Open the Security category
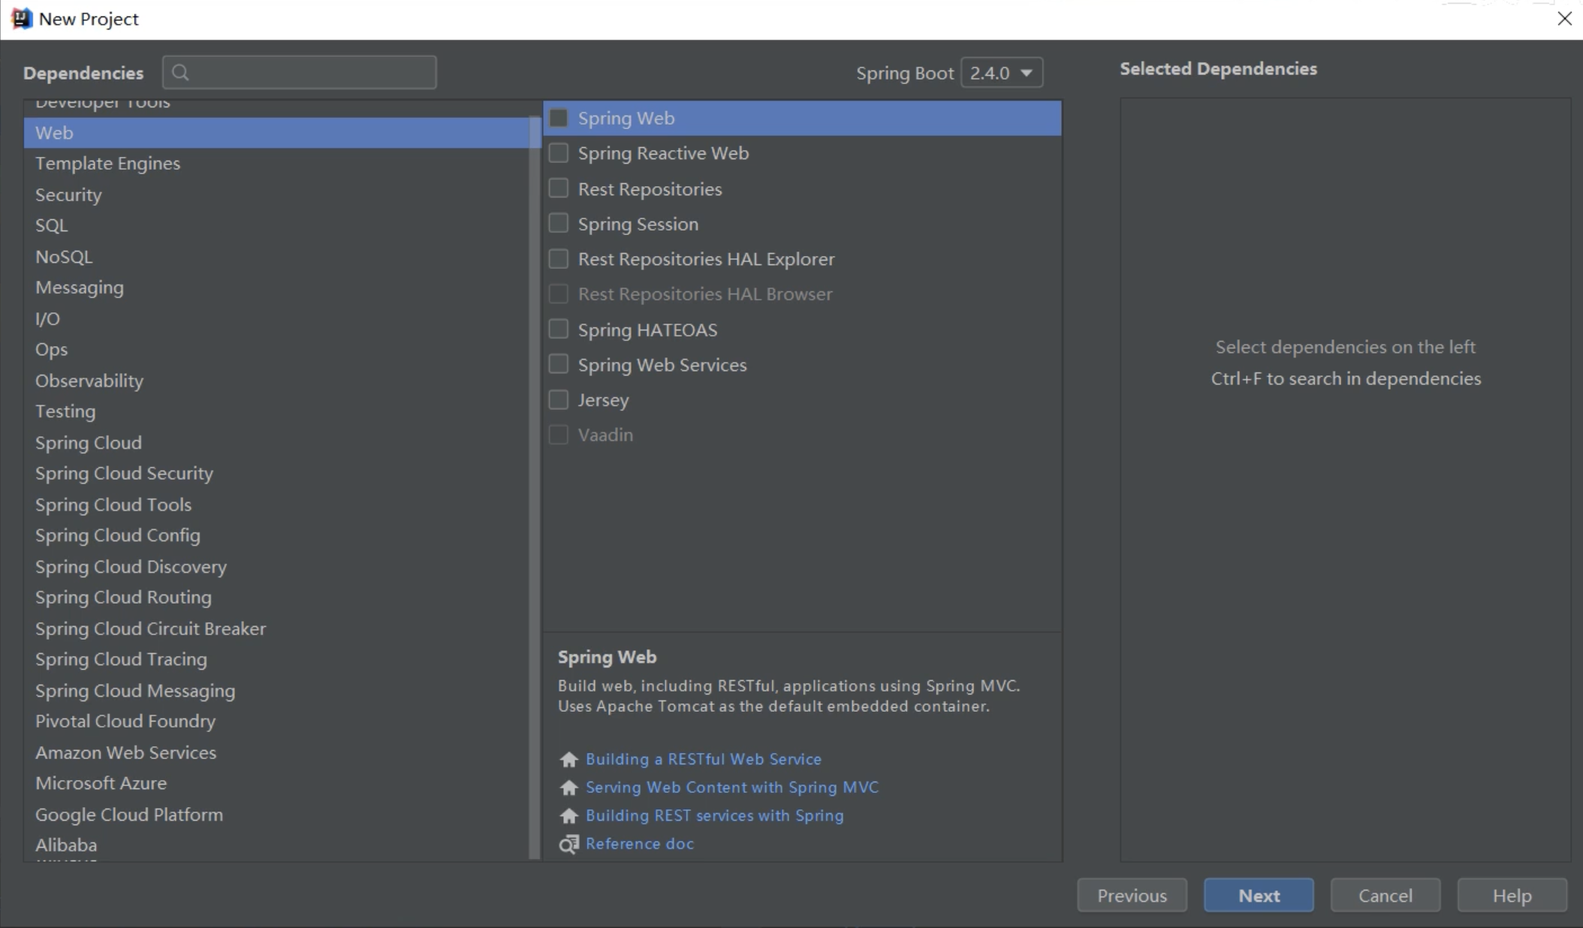This screenshot has width=1583, height=928. coord(277,194)
